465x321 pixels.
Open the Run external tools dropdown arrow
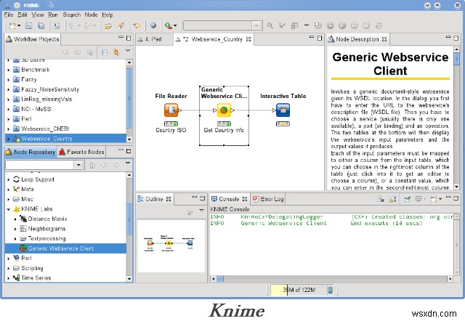click(175, 26)
